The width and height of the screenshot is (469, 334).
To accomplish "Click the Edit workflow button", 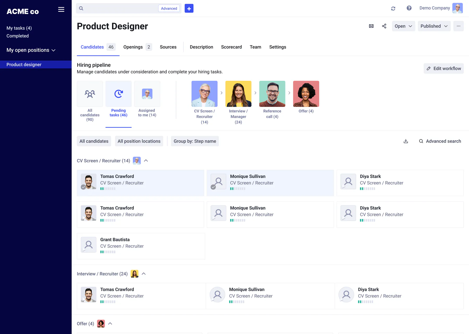I will click(x=443, y=68).
